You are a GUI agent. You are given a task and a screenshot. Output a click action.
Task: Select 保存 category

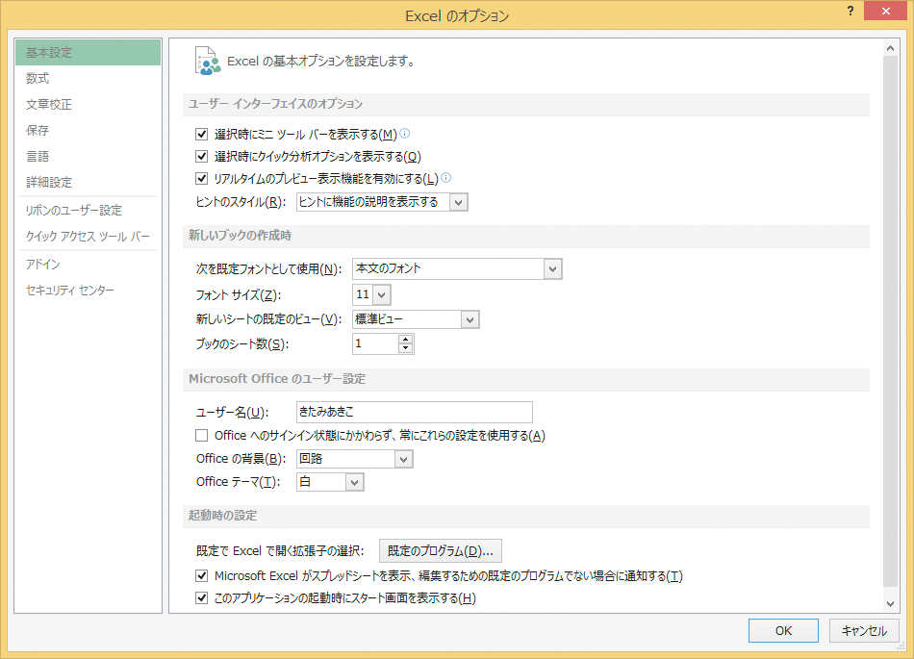(x=88, y=130)
